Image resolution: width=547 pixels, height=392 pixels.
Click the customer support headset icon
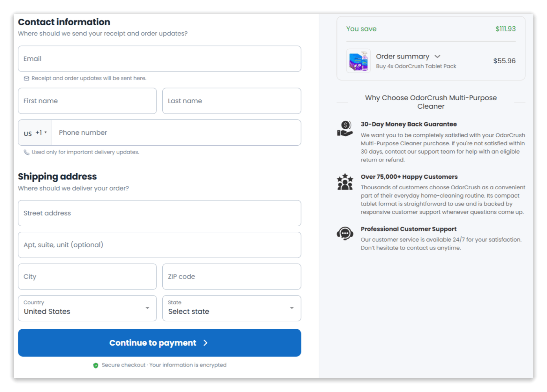[345, 234]
